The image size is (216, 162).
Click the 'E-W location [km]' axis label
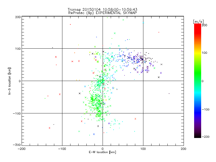[102, 152]
